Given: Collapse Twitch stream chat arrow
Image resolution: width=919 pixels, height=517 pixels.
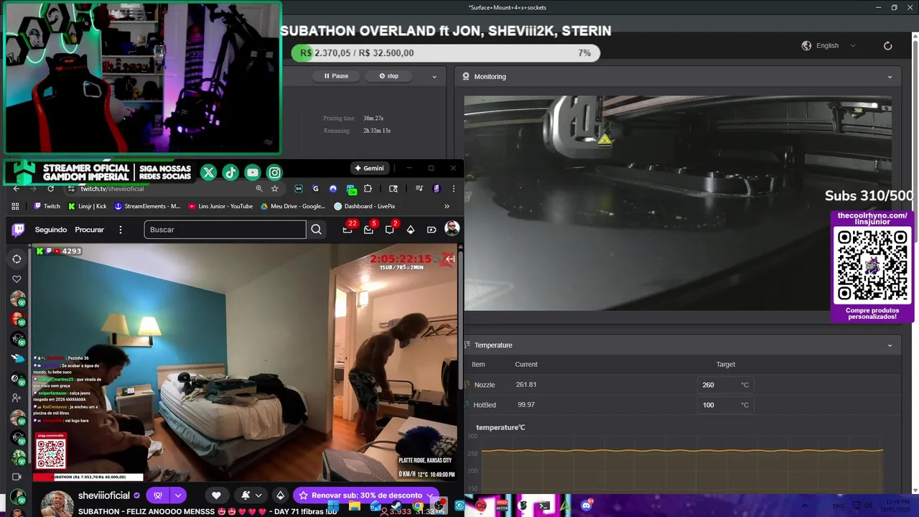Looking at the screenshot, I should click(x=450, y=258).
